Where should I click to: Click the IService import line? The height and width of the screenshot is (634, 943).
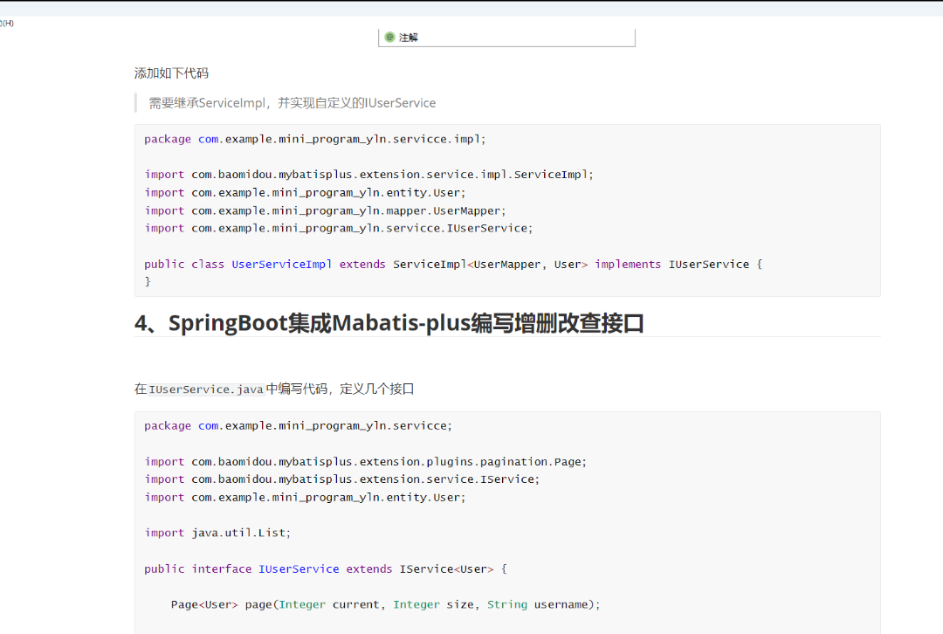342,479
